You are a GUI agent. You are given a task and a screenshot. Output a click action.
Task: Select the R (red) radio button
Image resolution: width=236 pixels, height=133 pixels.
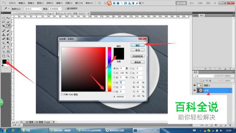(x=114, y=83)
